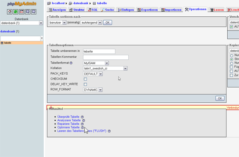The width and height of the screenshot is (239, 157).
Task: Open the Suche tab
Action: point(108,10)
